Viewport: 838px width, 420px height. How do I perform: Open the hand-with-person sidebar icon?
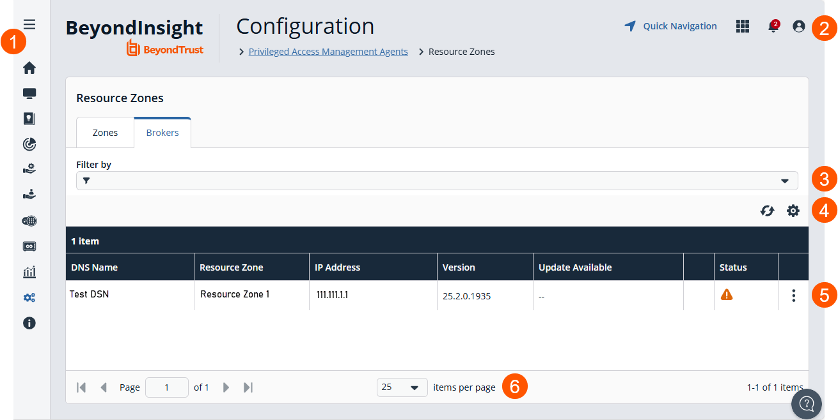29,195
